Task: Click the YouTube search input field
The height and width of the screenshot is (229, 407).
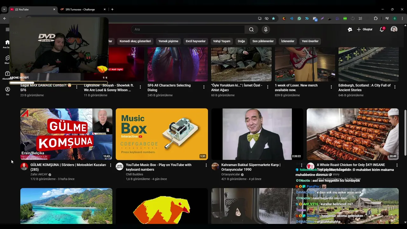Action: pos(188,30)
